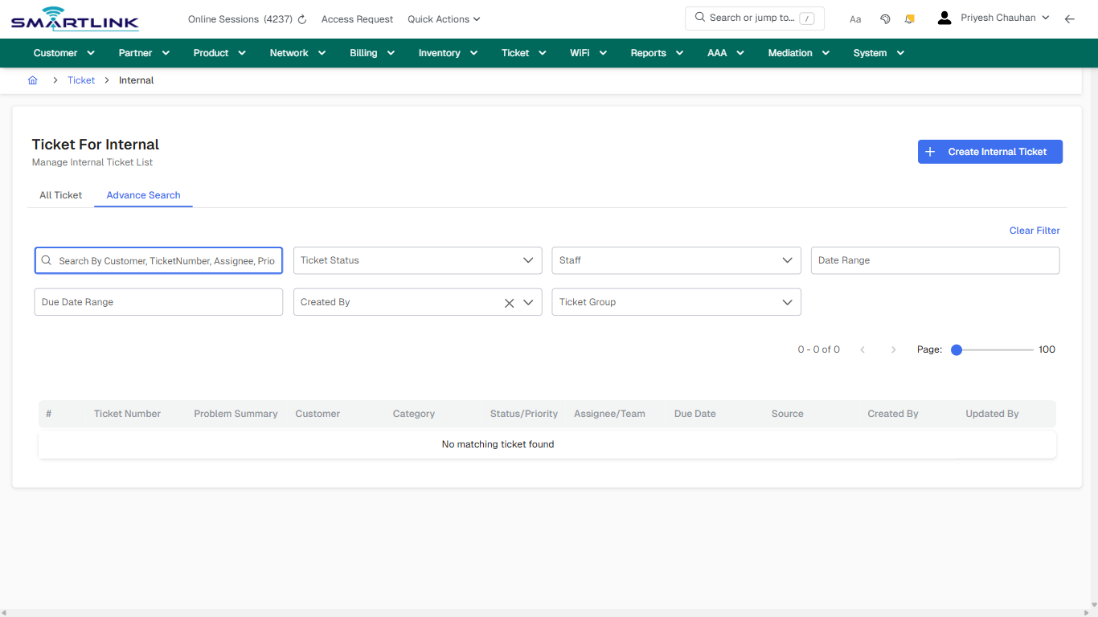Viewport: 1098px width, 617px height.
Task: Click the Clear Filter link
Action: click(x=1034, y=230)
